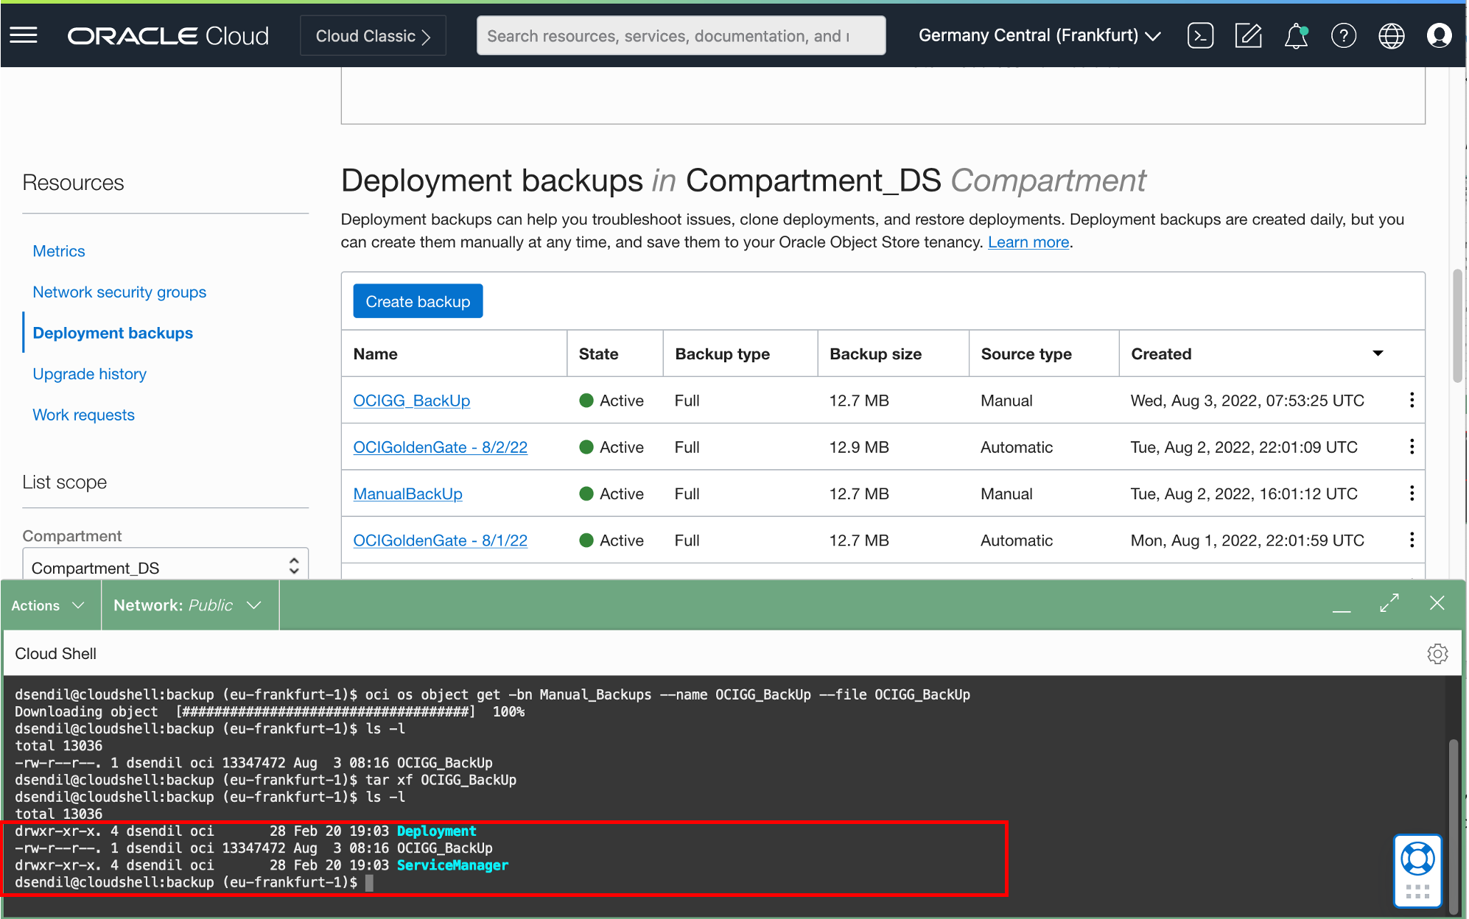The height and width of the screenshot is (919, 1469).
Task: Open the navigation hamburger menu
Action: (x=24, y=35)
